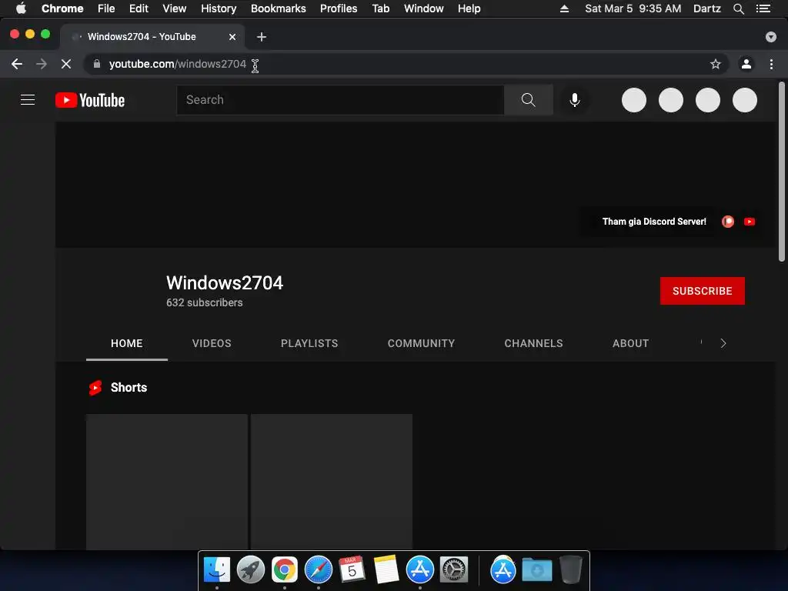The image size is (788, 591).
Task: Click Tham gia Discord Server! link
Action: pos(654,222)
